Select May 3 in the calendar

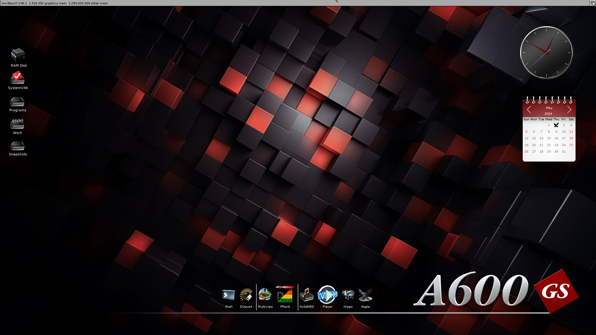pyautogui.click(x=564, y=125)
